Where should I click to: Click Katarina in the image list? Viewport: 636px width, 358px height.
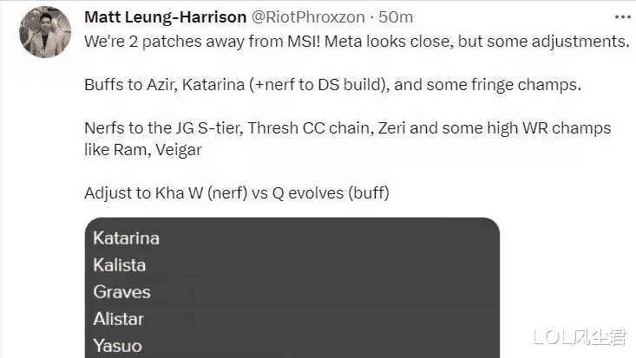click(126, 238)
